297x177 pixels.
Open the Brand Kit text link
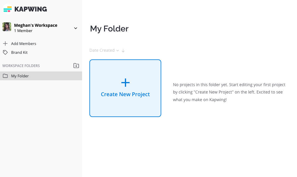(x=19, y=52)
